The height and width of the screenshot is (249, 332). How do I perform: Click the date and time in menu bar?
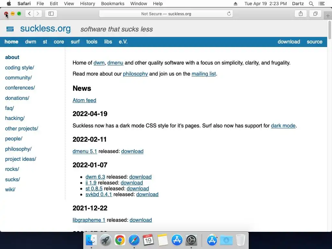[x=266, y=4]
